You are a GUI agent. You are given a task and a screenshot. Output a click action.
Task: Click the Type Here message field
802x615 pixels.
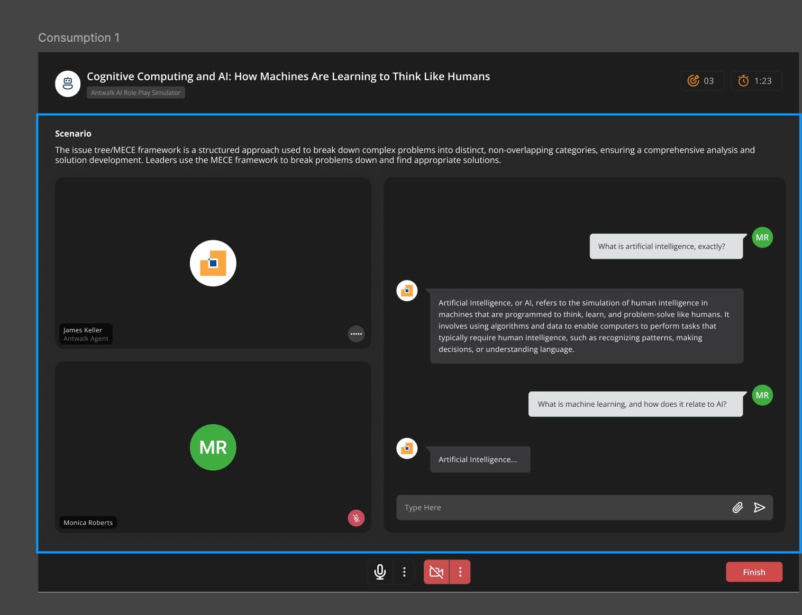click(x=529, y=507)
